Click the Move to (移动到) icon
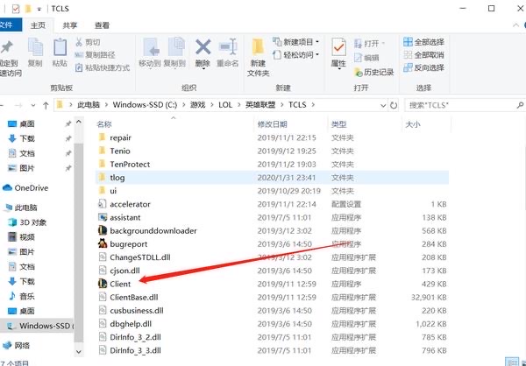The width and height of the screenshot is (526, 366). (149, 51)
